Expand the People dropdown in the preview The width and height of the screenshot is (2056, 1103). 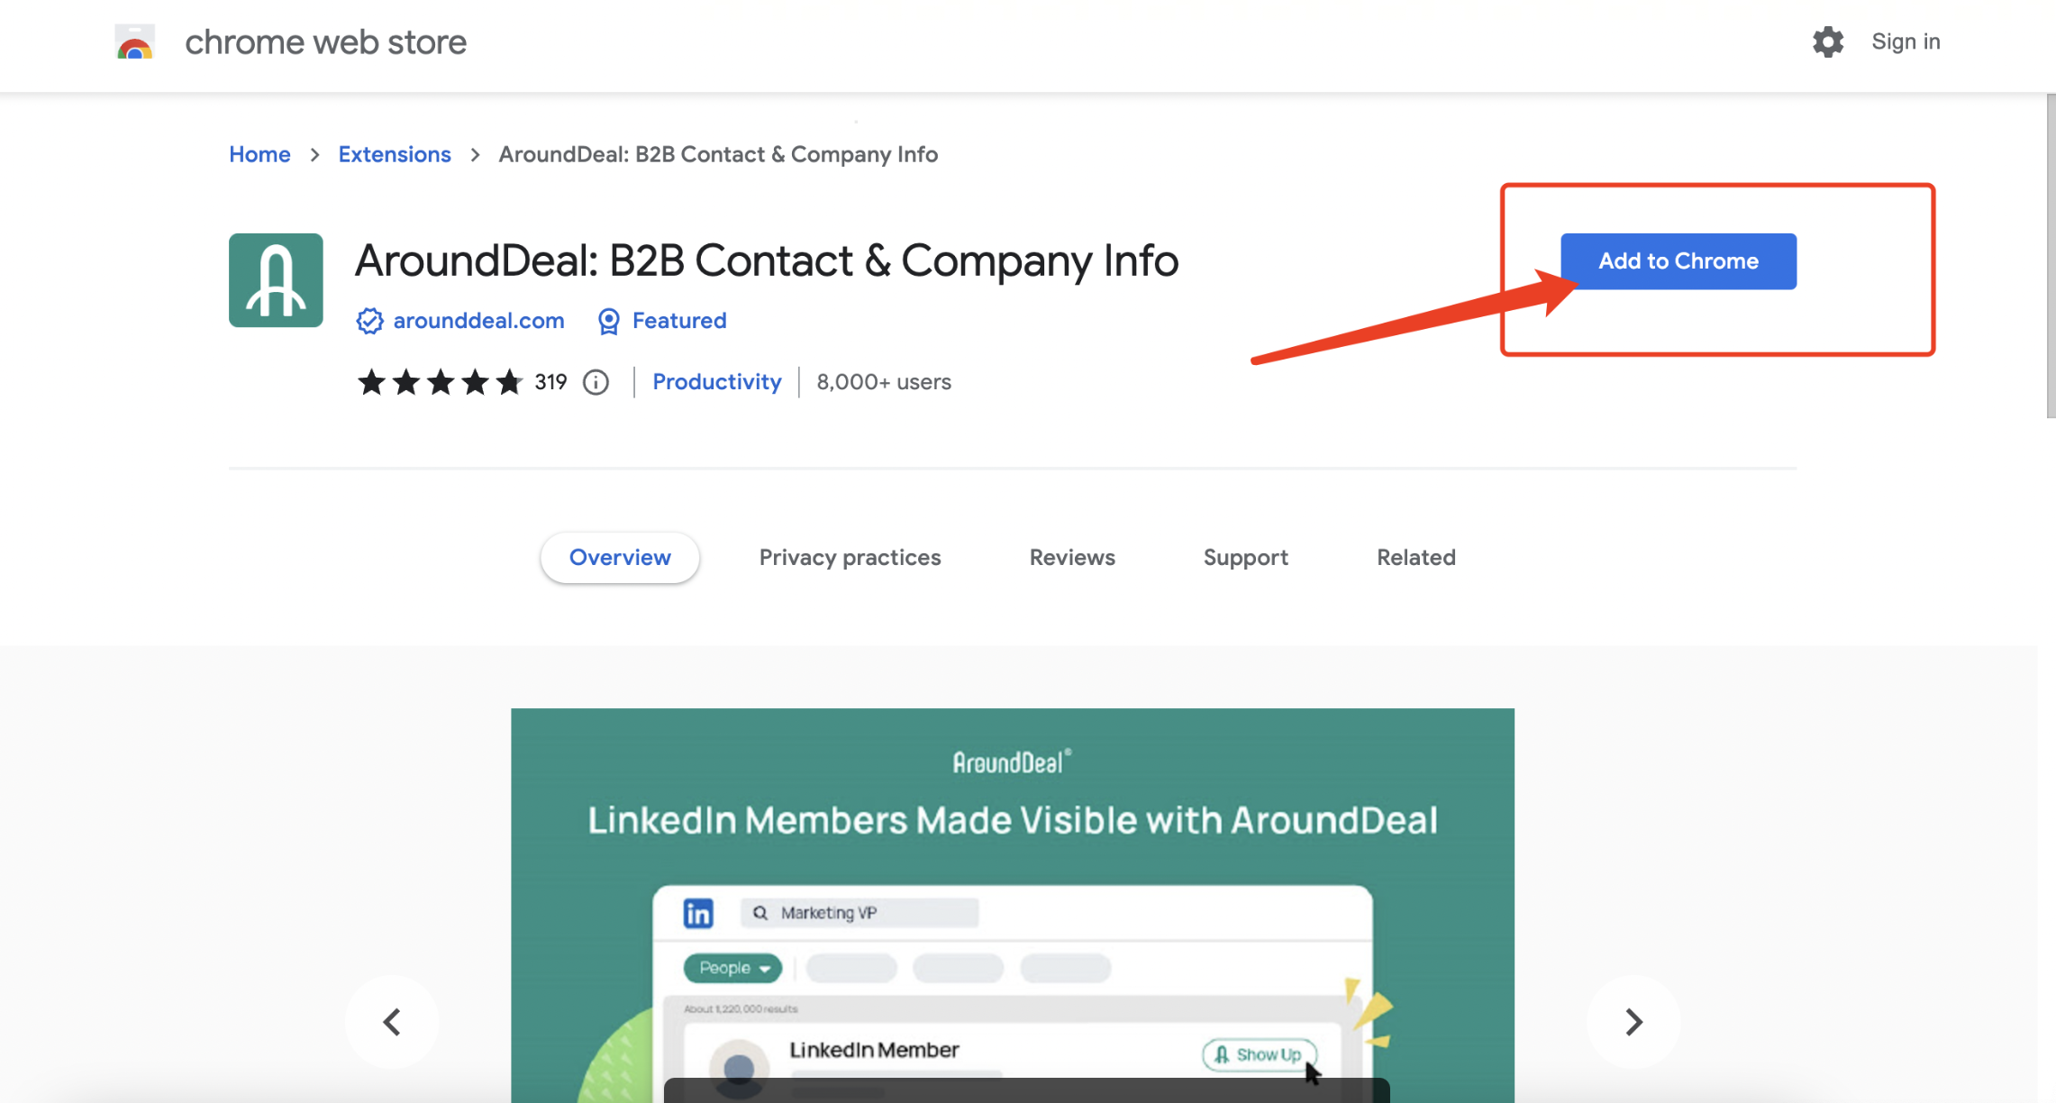732,968
